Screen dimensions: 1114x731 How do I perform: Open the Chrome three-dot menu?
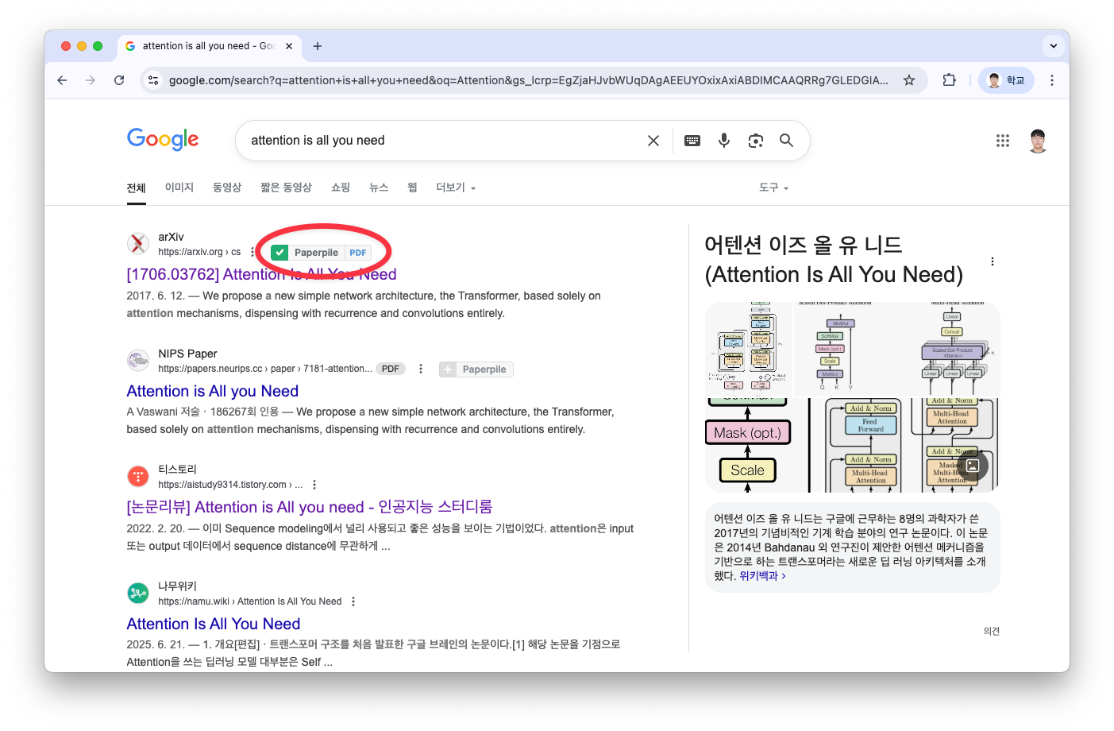coord(1052,80)
